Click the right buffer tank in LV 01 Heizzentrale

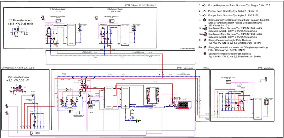(125, 97)
